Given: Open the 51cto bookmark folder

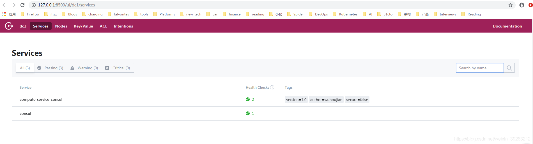Looking at the screenshot, I should click(x=385, y=14).
